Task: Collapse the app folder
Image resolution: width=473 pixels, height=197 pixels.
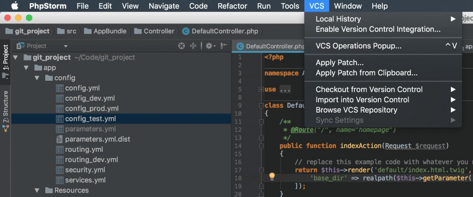Action: [26, 68]
